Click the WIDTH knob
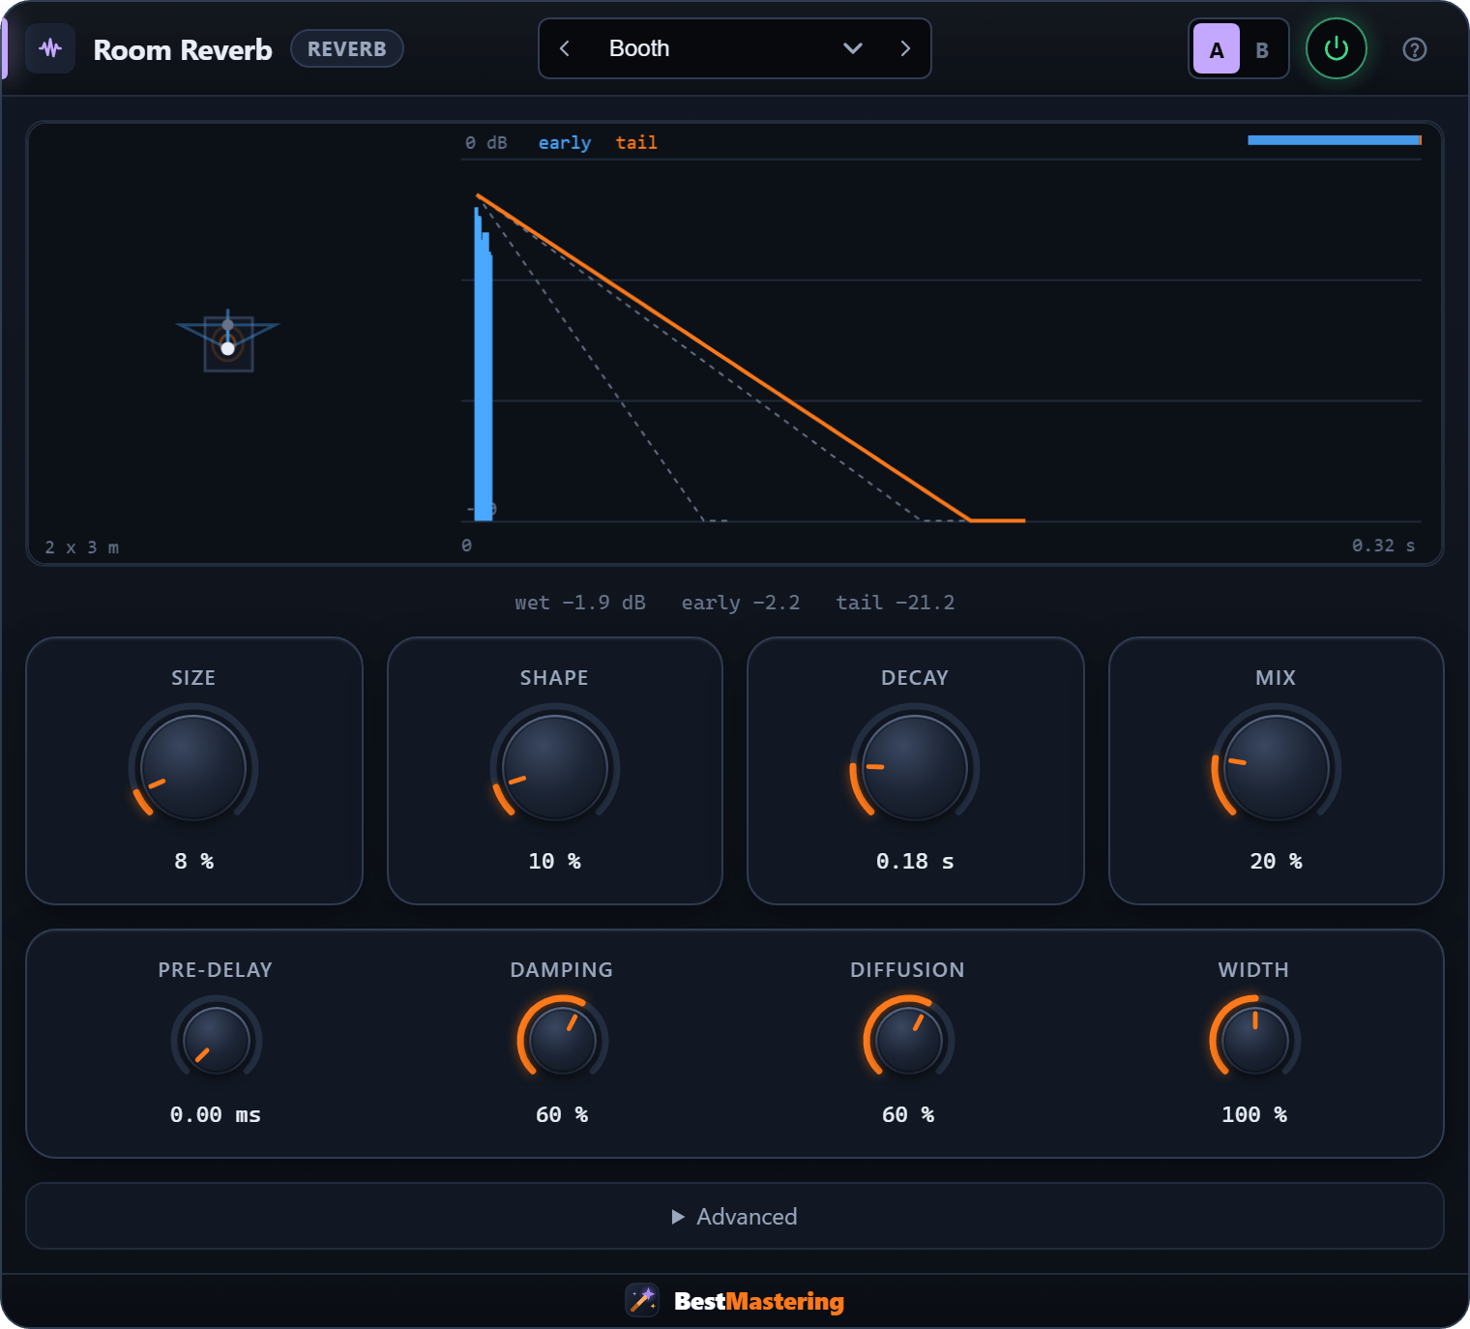Viewport: 1470px width, 1329px height. tap(1254, 1041)
